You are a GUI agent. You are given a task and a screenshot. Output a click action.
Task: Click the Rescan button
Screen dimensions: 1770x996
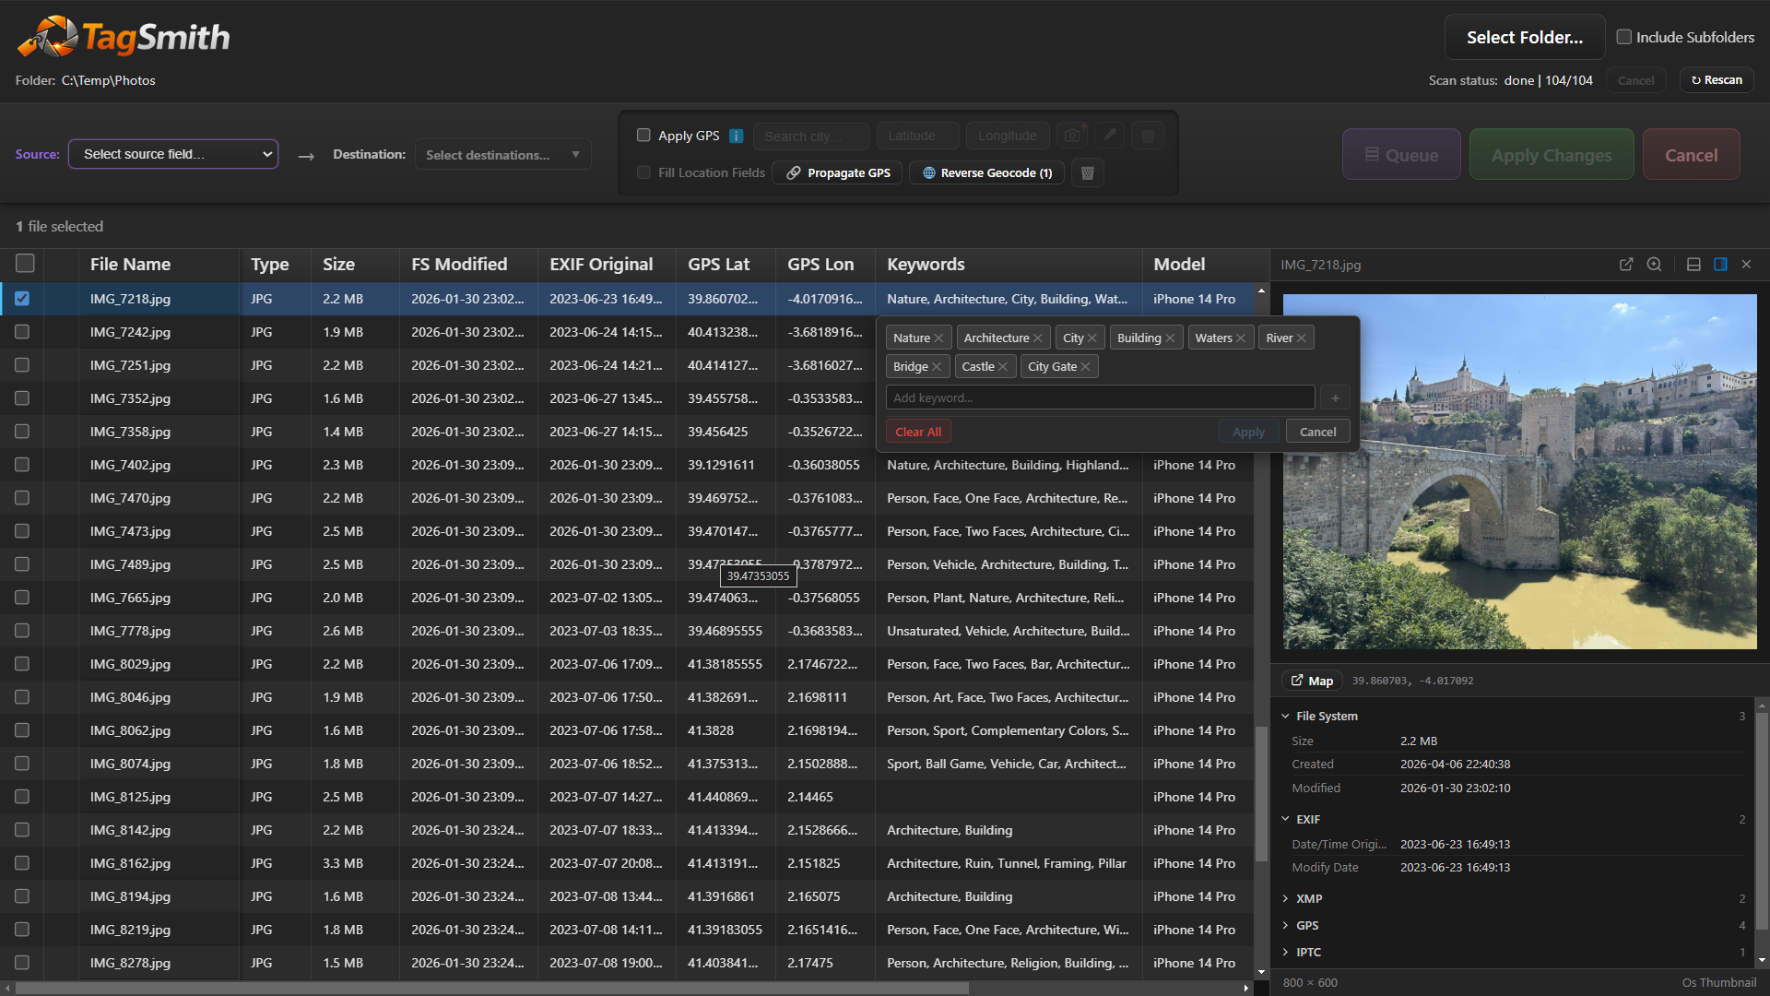coord(1717,80)
